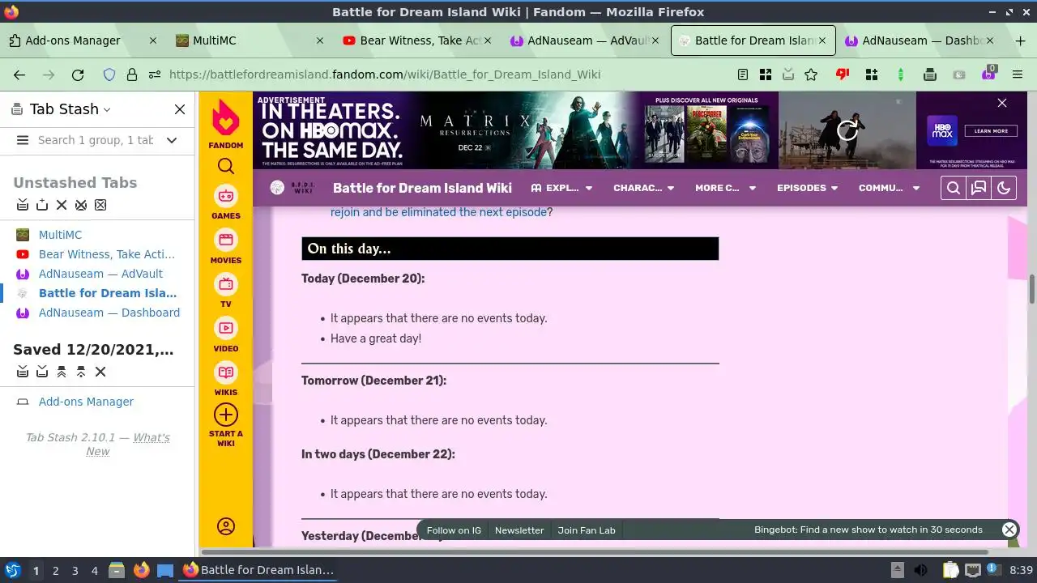Click the shield tracking protection icon
Viewport: 1037px width, 583px height.
(109, 74)
